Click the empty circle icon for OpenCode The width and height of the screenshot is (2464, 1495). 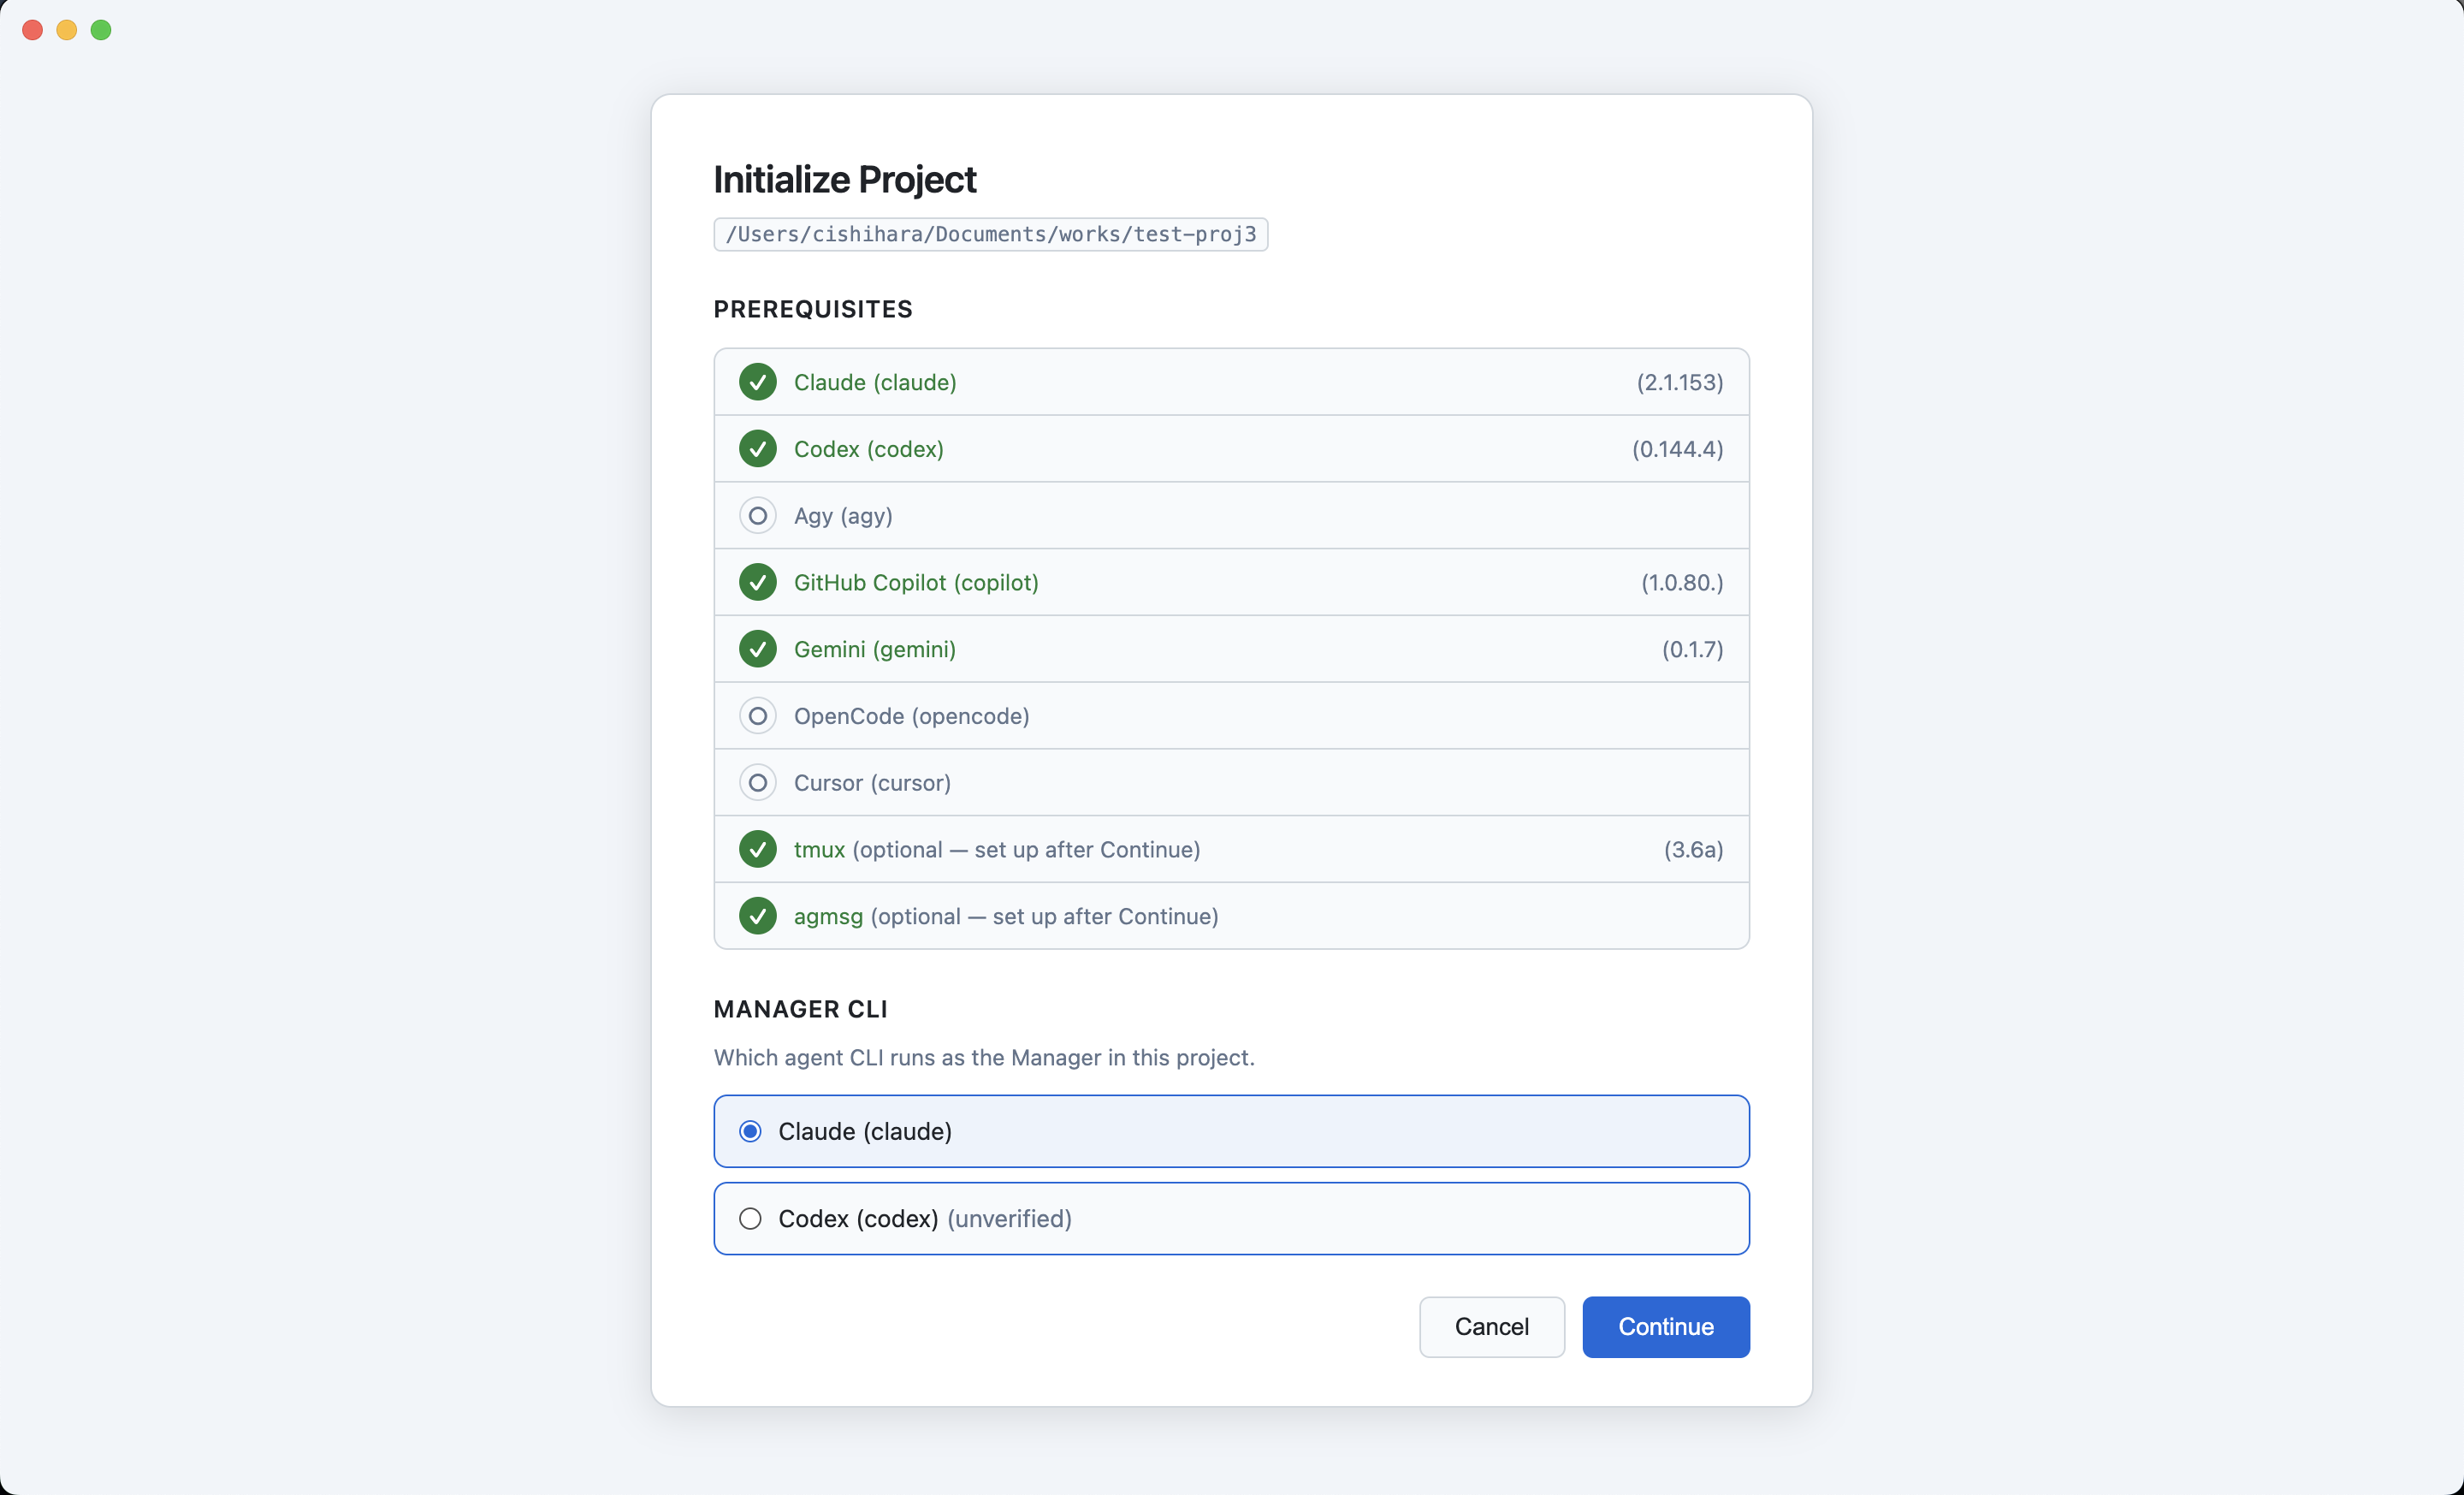[758, 716]
